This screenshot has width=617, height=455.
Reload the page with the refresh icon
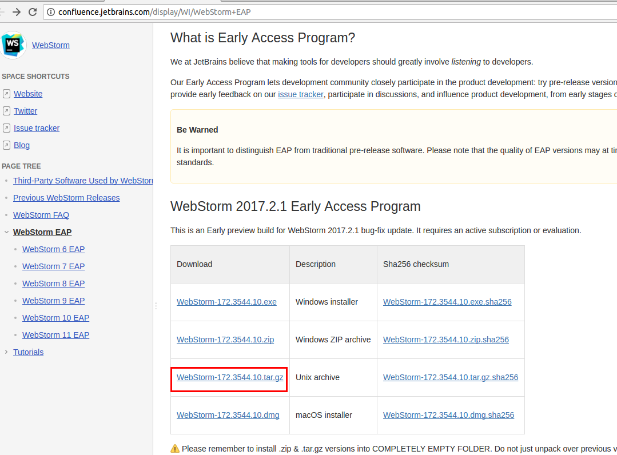[x=33, y=12]
